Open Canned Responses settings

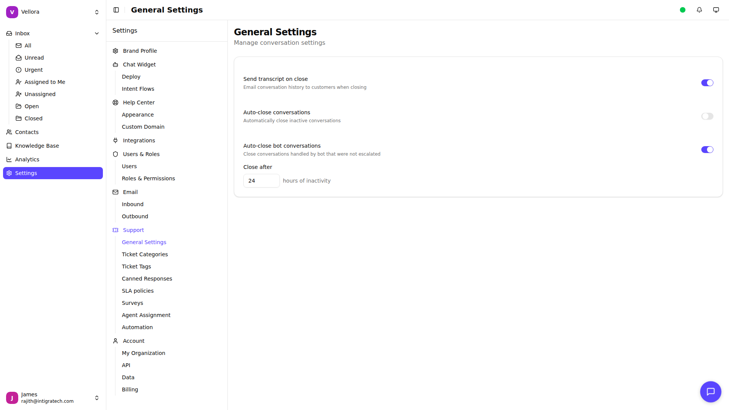[147, 279]
